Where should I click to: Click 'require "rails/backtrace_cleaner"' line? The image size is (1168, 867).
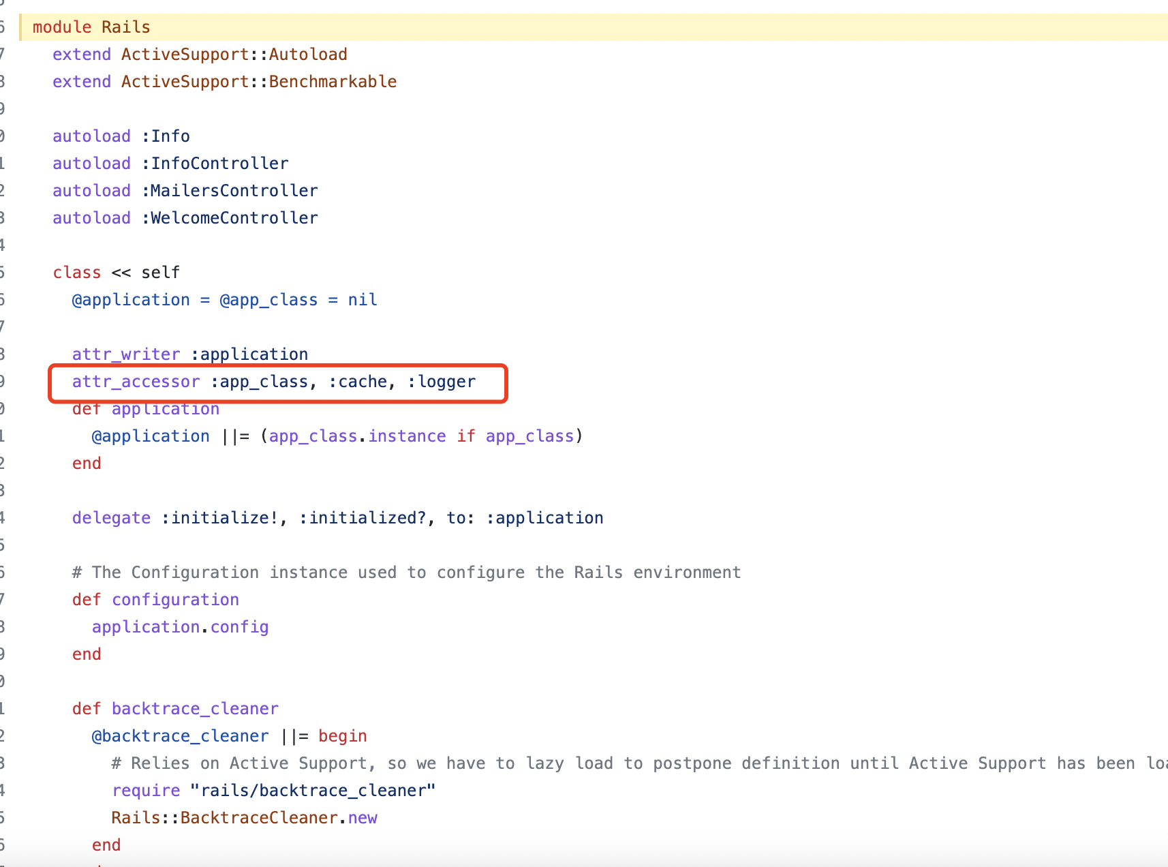[274, 791]
